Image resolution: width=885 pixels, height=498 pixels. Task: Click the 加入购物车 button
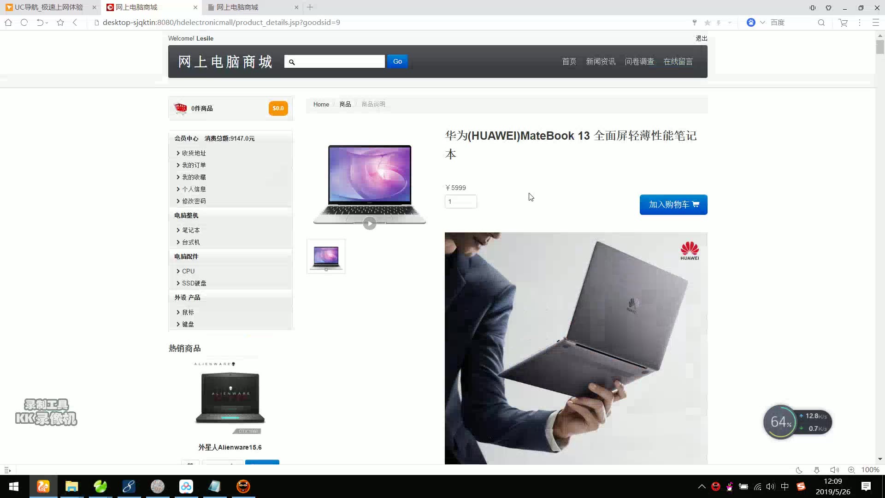[673, 205]
